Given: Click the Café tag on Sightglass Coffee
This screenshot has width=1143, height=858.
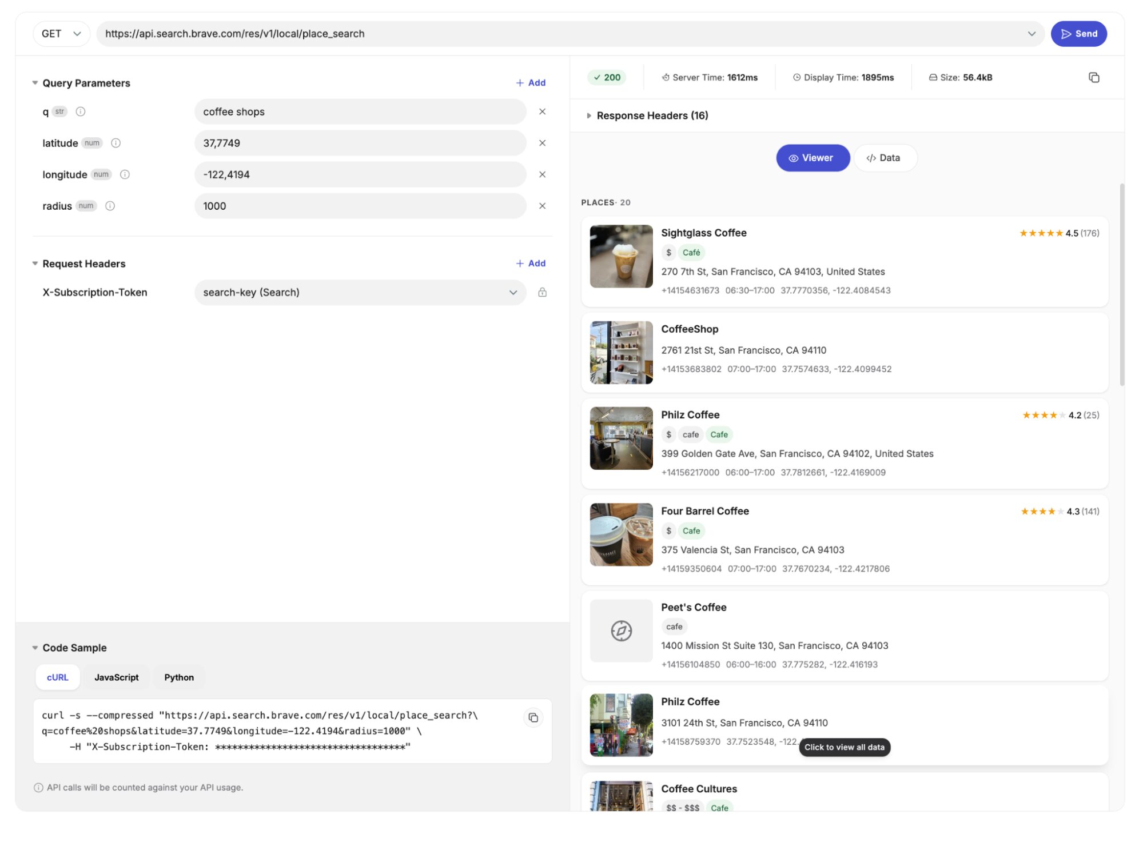Looking at the screenshot, I should click(x=691, y=252).
